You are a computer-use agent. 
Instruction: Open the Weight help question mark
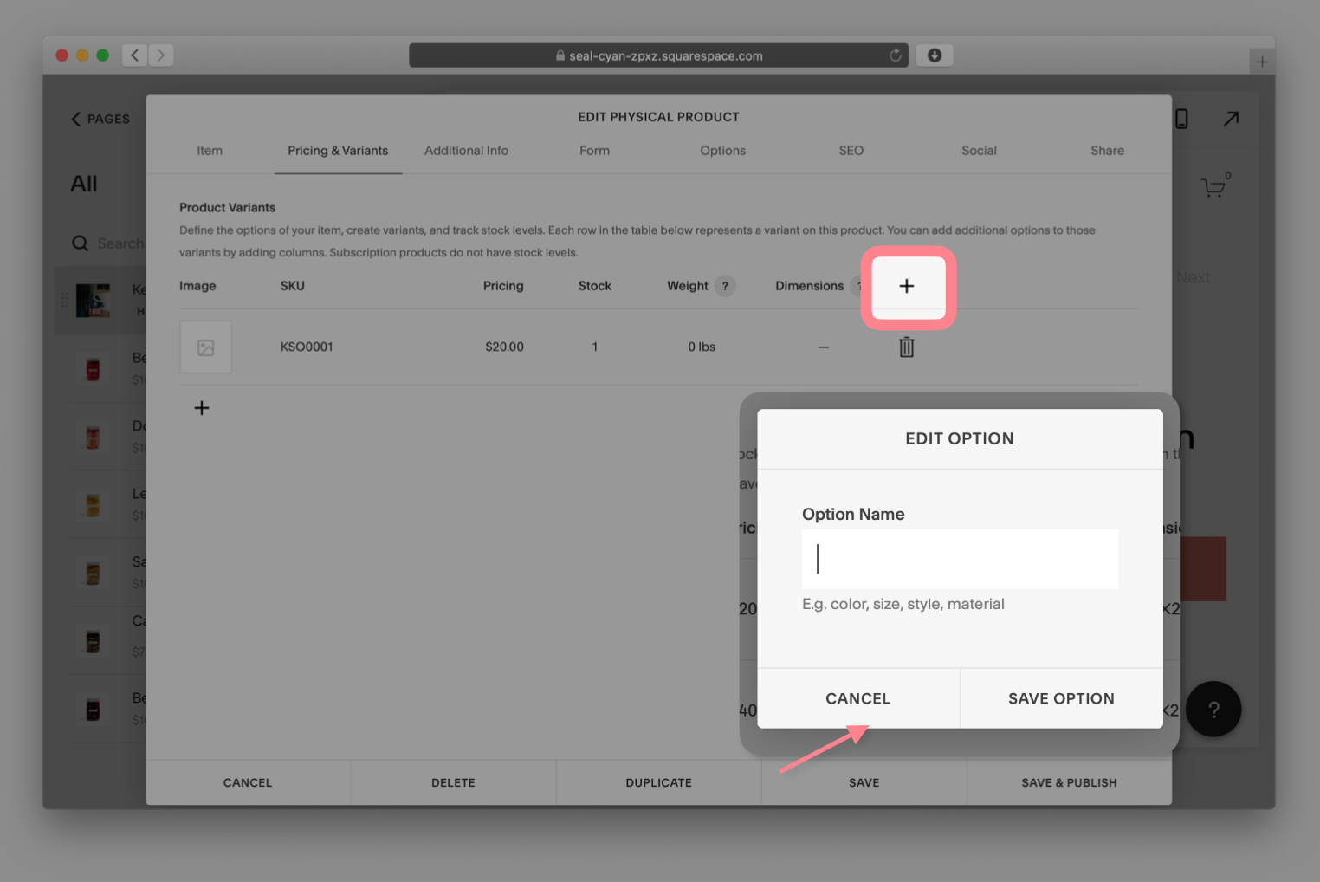coord(725,286)
